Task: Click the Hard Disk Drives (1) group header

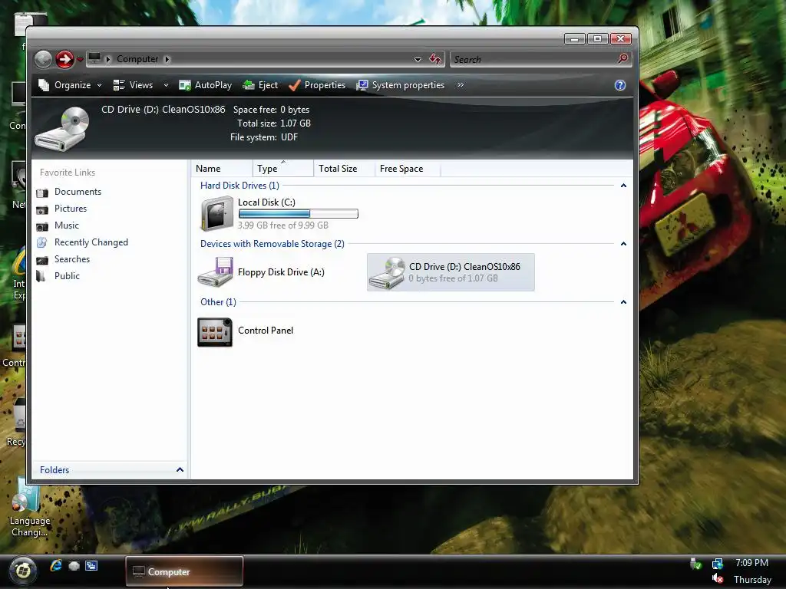Action: pyautogui.click(x=239, y=186)
